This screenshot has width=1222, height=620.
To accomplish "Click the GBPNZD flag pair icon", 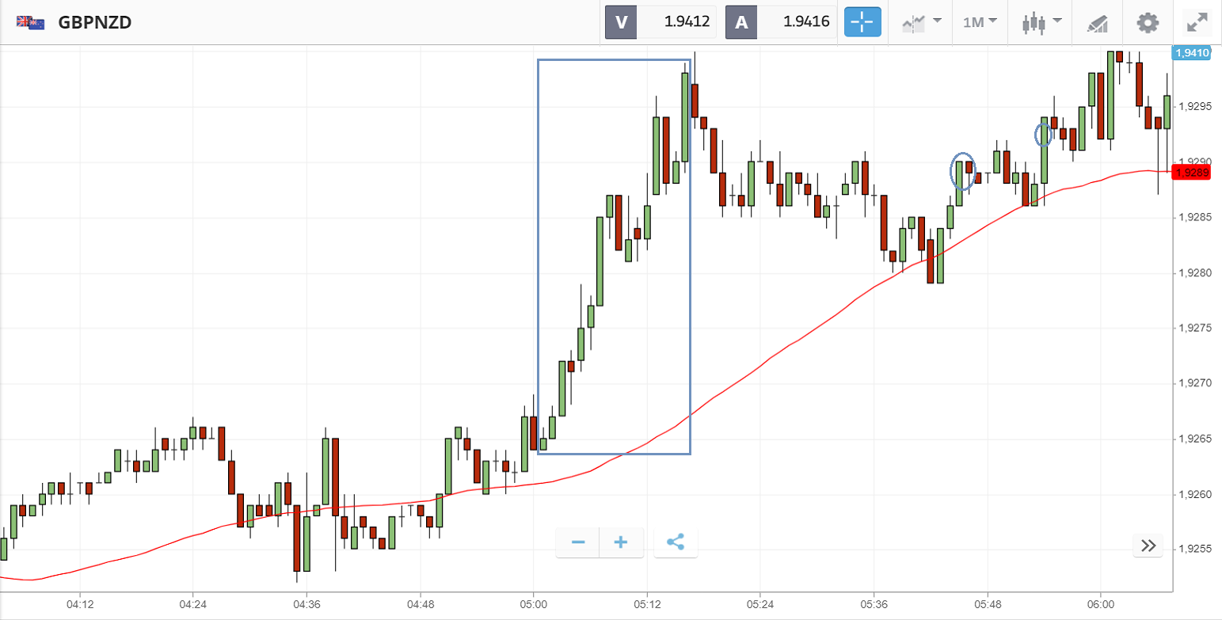I will 29,22.
